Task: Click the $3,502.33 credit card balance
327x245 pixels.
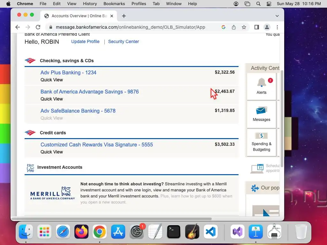Action: [x=224, y=144]
